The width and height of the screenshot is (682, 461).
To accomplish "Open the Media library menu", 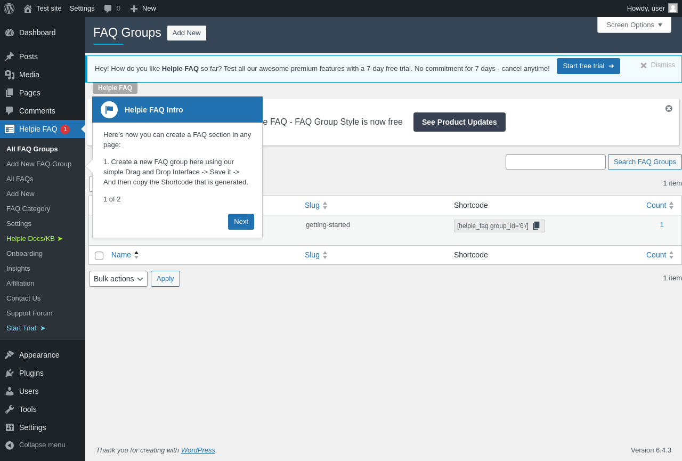I will coord(43,75).
